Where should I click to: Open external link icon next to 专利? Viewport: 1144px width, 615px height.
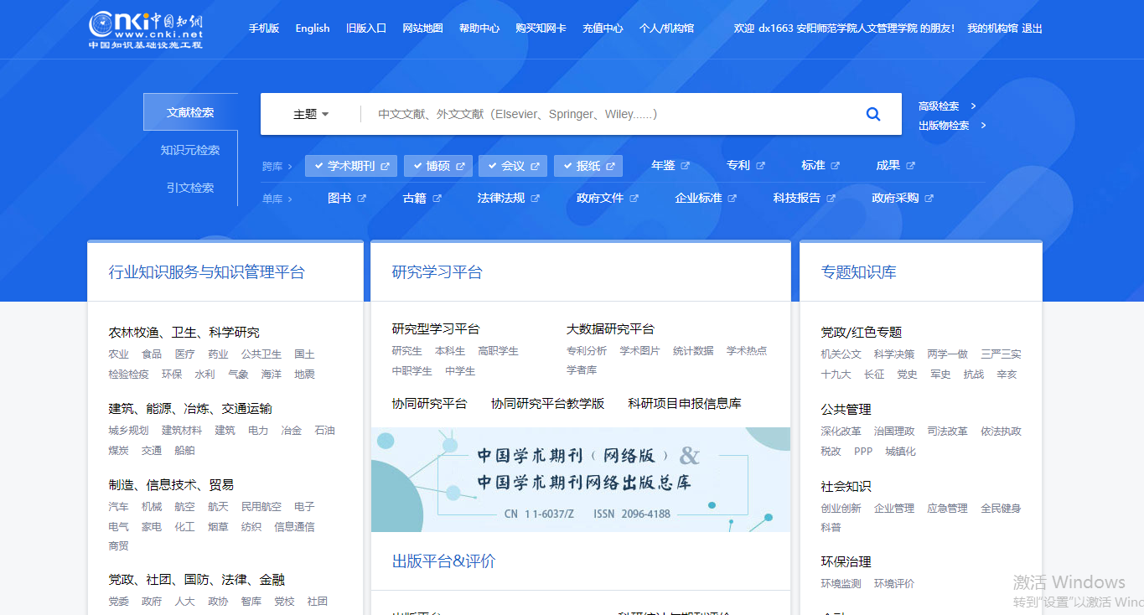761,166
